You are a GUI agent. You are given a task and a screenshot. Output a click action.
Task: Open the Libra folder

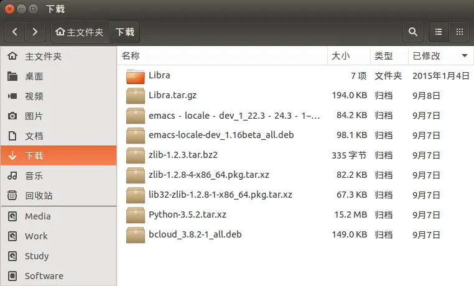click(159, 76)
